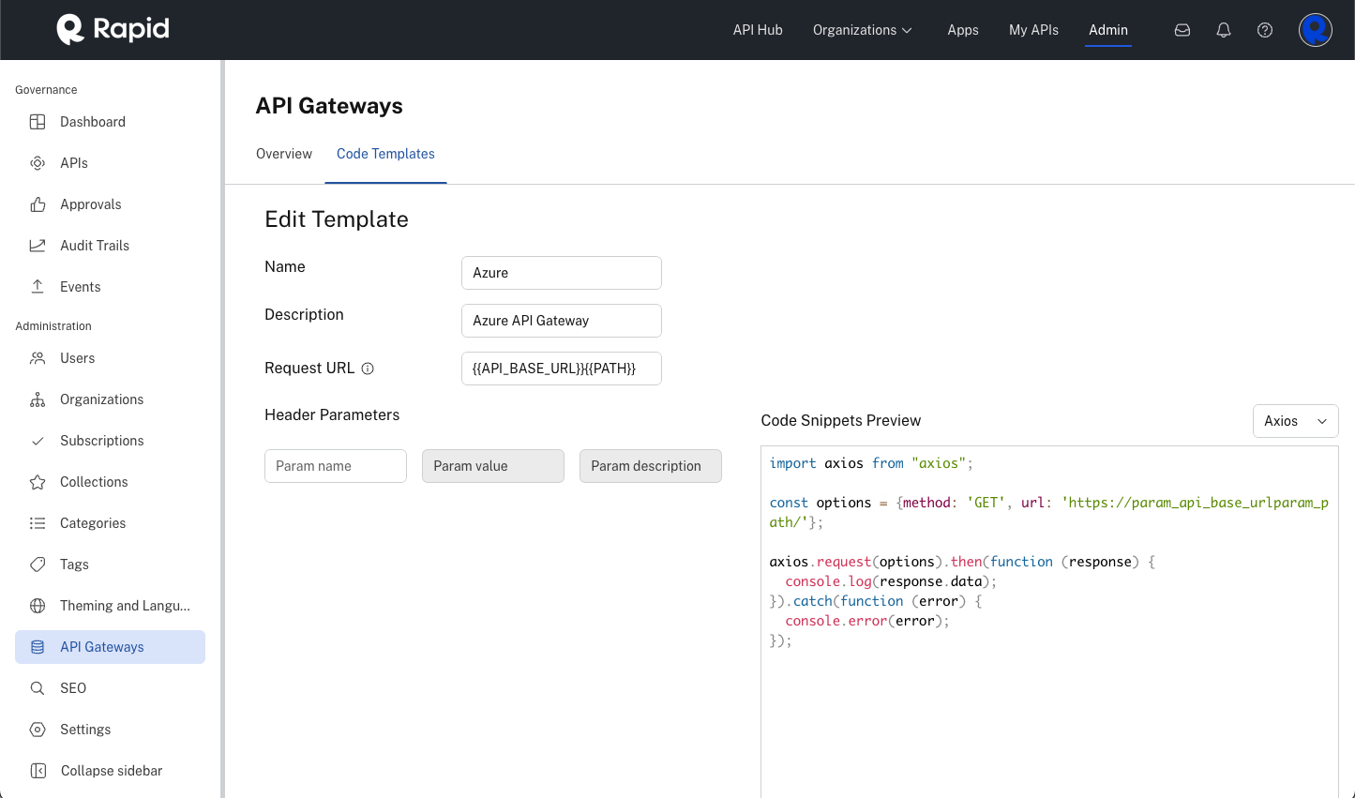Go to API Hub

coord(758,30)
